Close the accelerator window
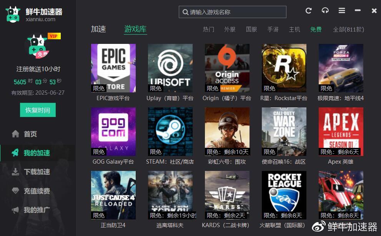The height and width of the screenshot is (236, 381). click(x=374, y=11)
